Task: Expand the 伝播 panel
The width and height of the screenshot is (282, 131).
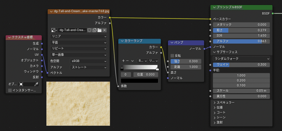Action: pos(214,108)
